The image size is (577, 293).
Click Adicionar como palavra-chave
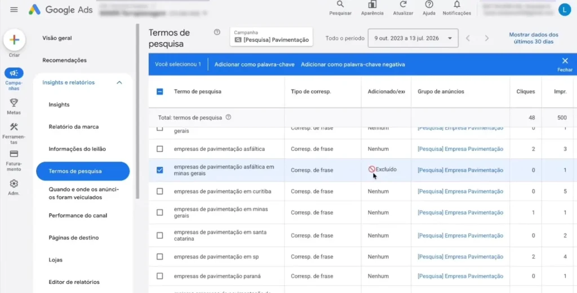[x=254, y=64]
